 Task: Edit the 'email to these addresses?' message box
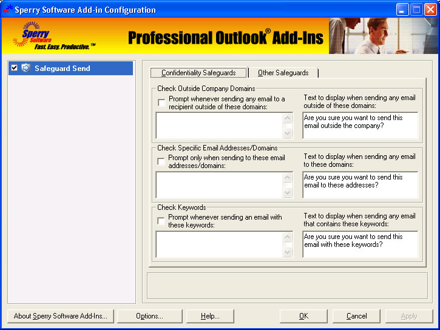tap(360, 185)
